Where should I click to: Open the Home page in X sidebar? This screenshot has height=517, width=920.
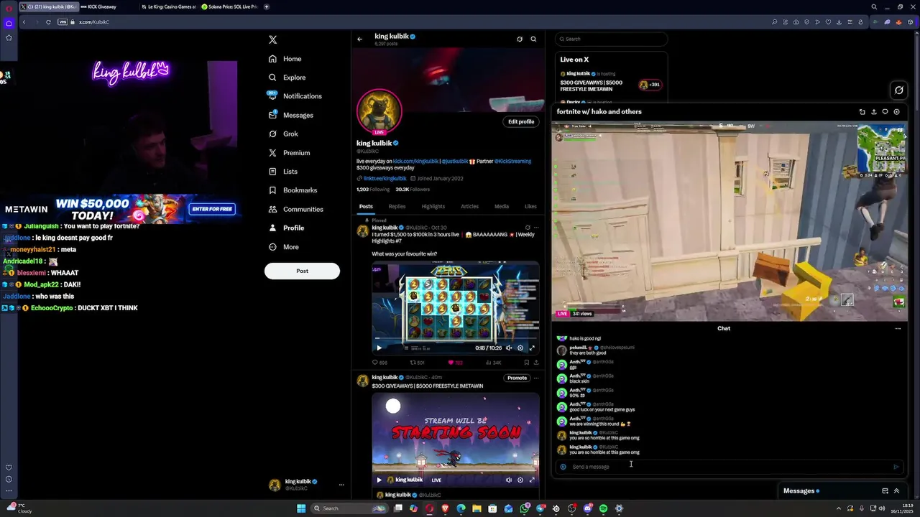click(x=285, y=59)
